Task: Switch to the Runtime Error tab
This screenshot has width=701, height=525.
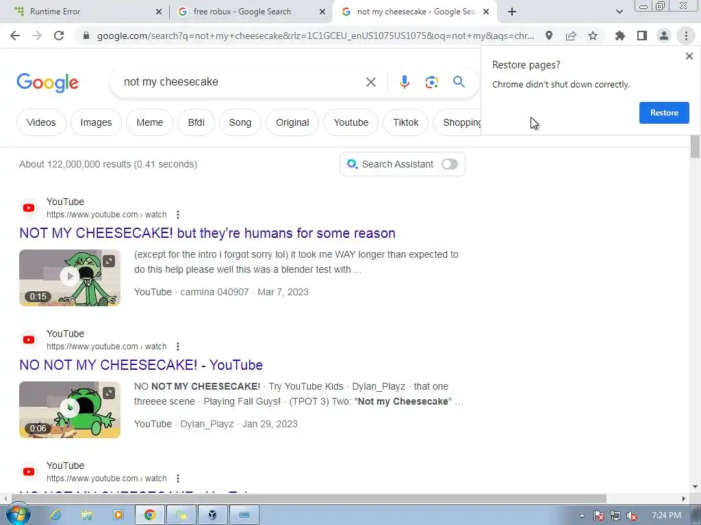Action: [85, 12]
